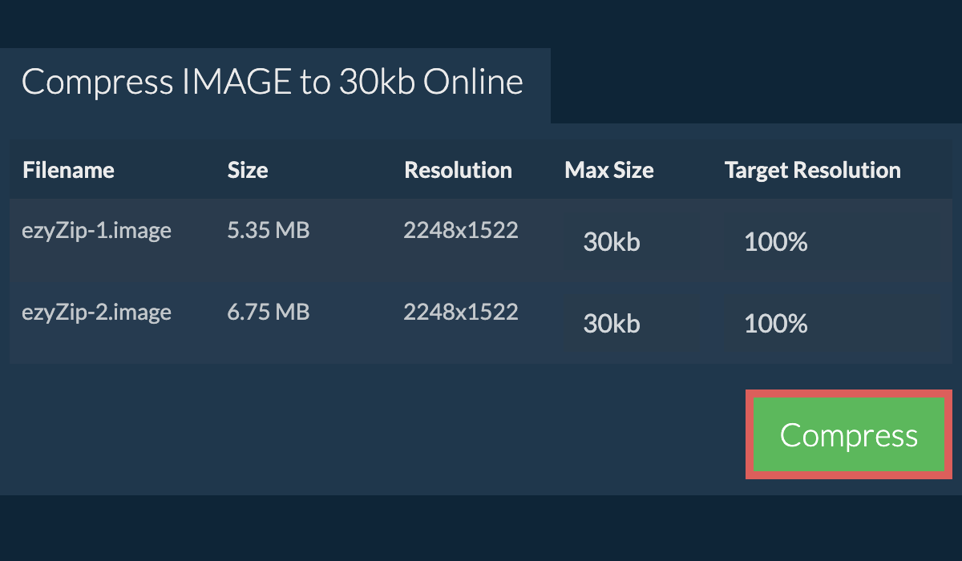Click the 5.35 MB size value
The height and width of the screenshot is (561, 962).
click(x=269, y=230)
